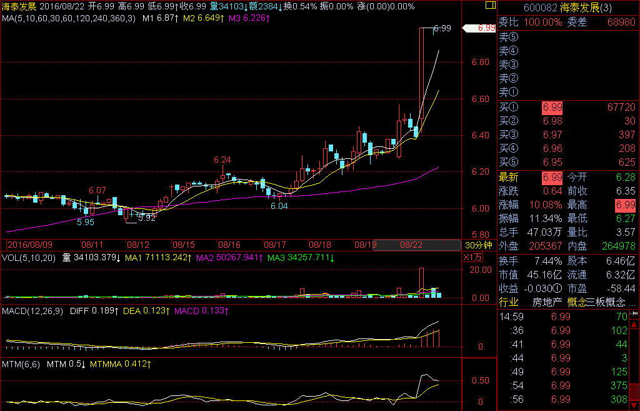Open the 30分钟 period selector
640x411 pixels.
tap(479, 245)
